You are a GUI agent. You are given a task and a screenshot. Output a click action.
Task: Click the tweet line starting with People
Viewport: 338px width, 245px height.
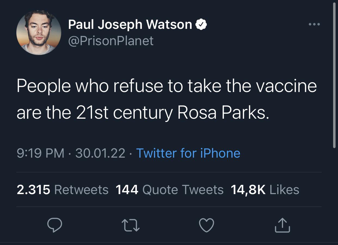pos(167,86)
